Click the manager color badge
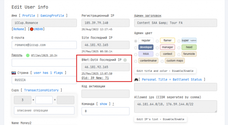Viewport: 228px width, 125px height. coord(167,47)
